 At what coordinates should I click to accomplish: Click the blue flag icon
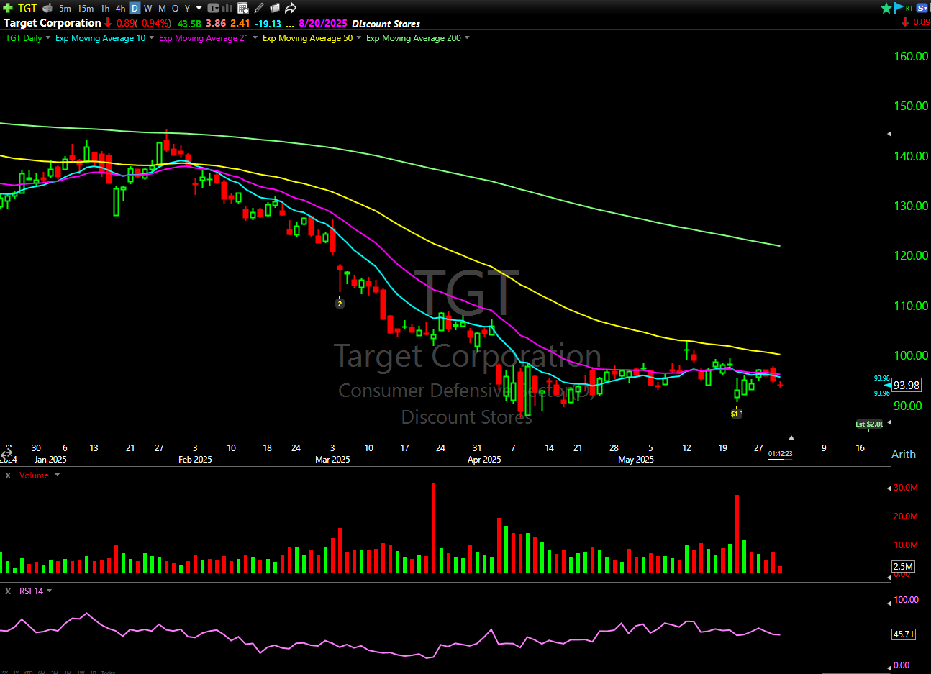click(899, 8)
